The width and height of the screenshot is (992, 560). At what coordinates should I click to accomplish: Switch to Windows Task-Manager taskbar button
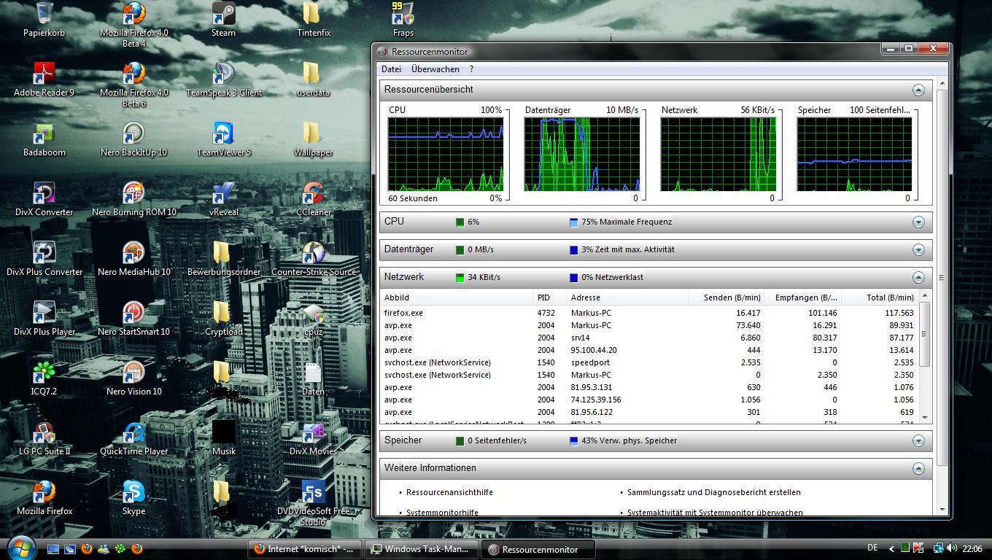[x=422, y=549]
